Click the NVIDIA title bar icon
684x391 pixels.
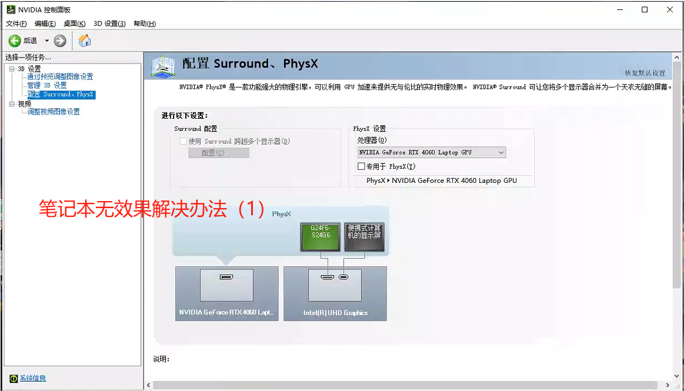[11, 9]
